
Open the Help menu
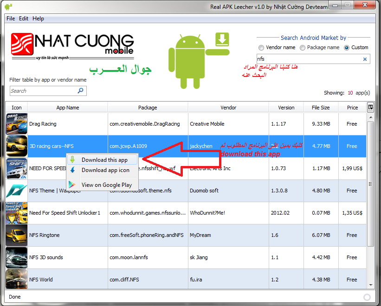point(38,19)
